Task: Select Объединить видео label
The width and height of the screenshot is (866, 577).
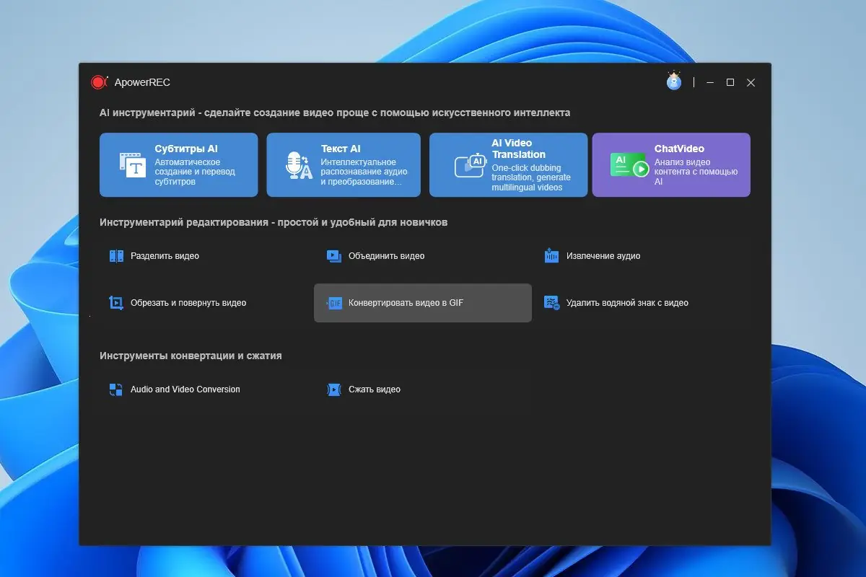Action: pos(386,256)
